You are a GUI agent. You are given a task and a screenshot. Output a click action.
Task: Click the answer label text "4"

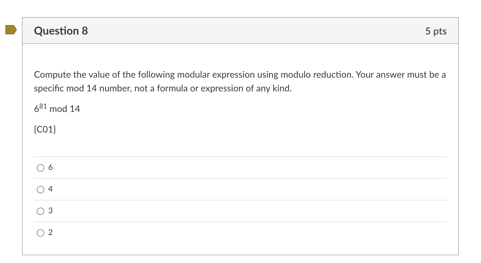click(x=50, y=189)
